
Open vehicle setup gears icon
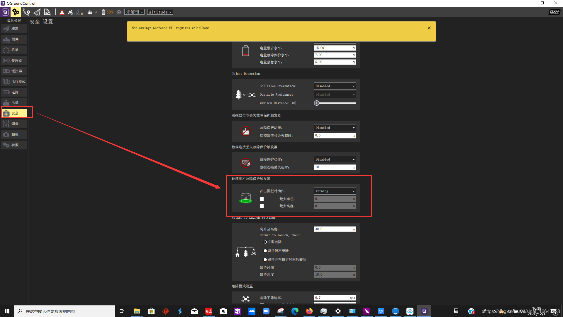16,12
